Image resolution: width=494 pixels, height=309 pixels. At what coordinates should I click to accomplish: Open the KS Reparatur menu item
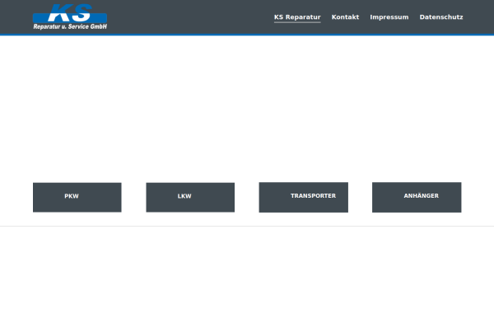point(297,17)
